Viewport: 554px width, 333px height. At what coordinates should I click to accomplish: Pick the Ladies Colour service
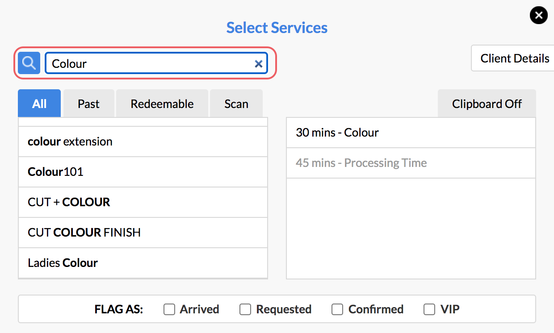143,263
